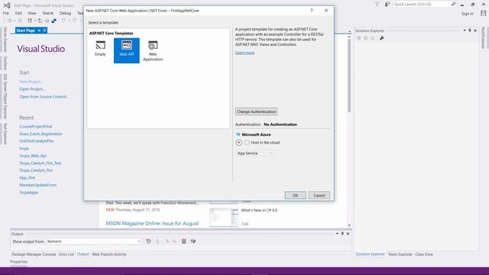Click the Output panel auto-hide pin

coord(342,234)
